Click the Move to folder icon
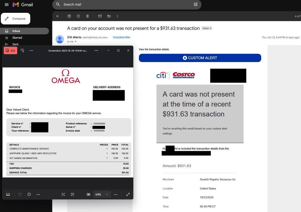 [109, 16]
